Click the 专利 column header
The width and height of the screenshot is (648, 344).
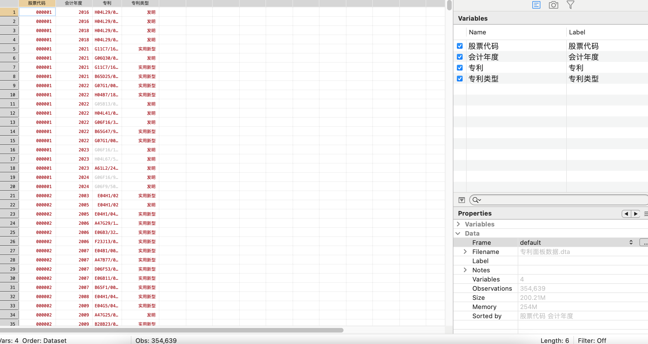coord(107,3)
